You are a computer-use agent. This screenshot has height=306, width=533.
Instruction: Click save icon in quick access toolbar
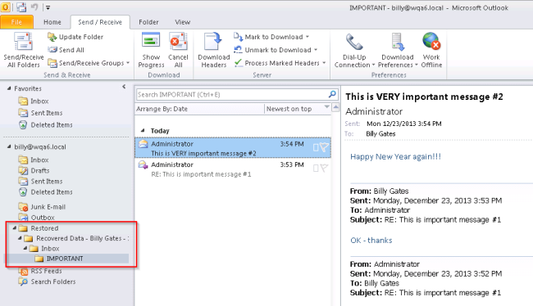pos(21,7)
